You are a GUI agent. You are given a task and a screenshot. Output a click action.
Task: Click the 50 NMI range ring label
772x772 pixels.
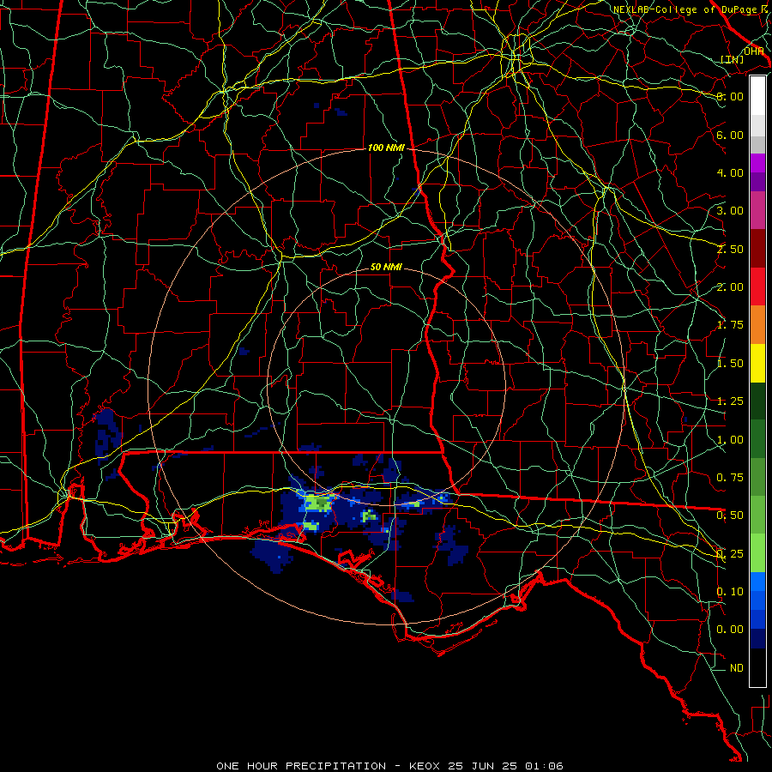tap(386, 267)
